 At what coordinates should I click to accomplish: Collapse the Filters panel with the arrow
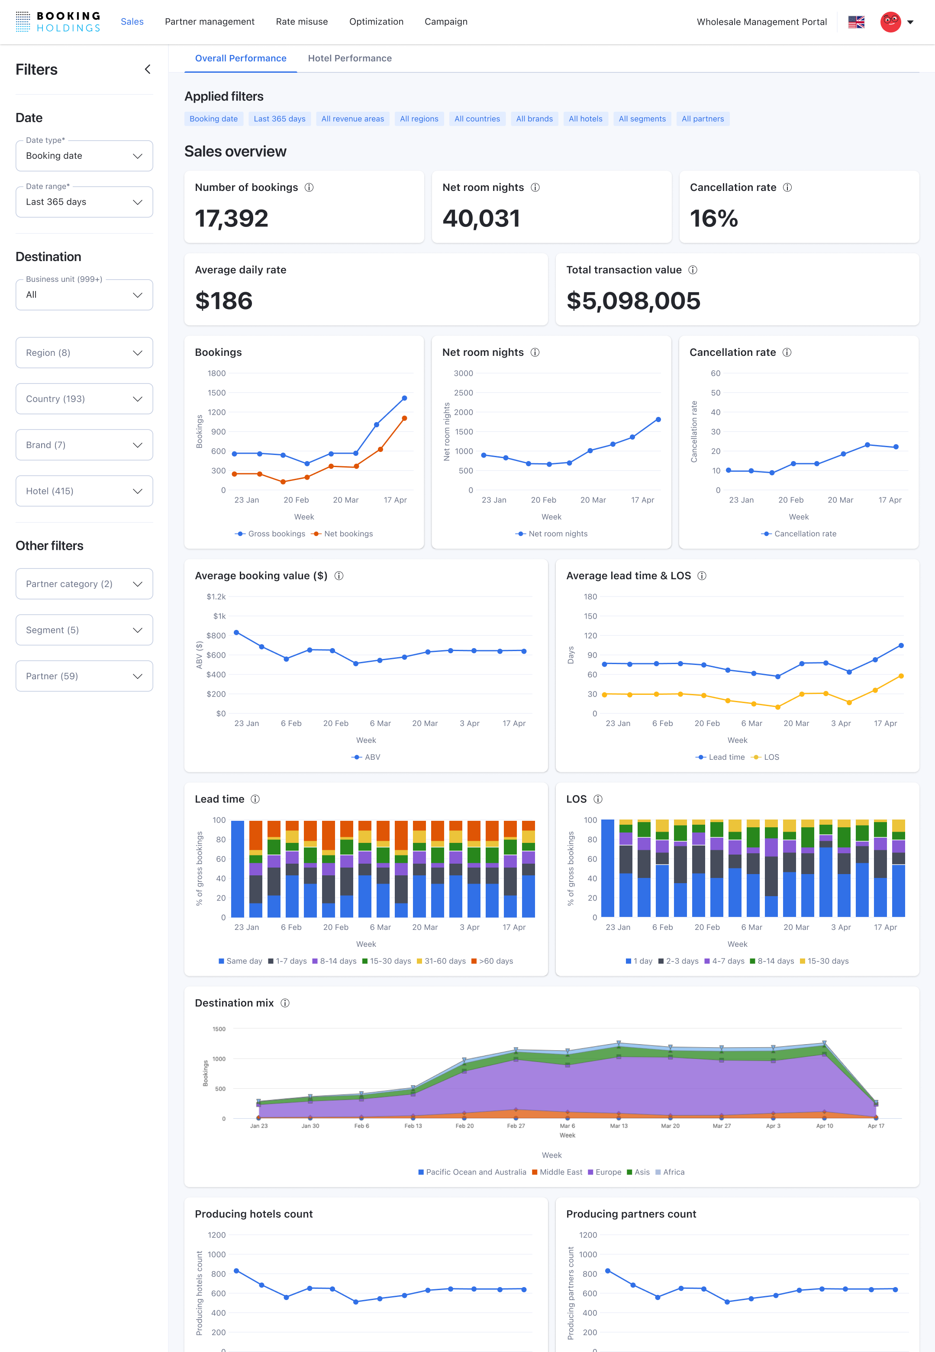click(148, 69)
